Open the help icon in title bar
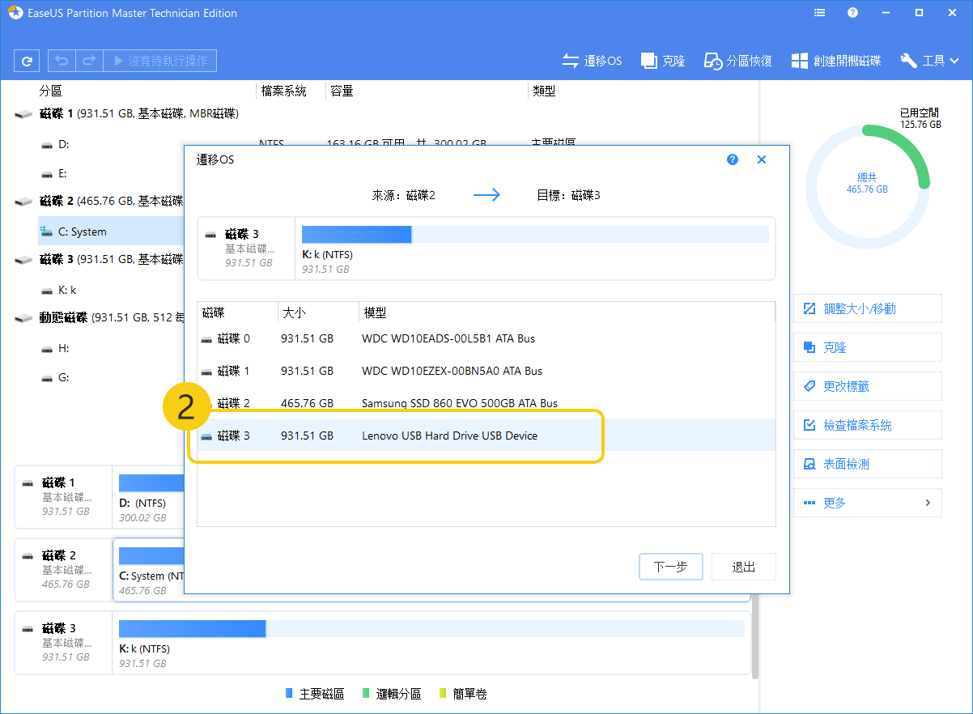This screenshot has height=714, width=973. point(852,13)
